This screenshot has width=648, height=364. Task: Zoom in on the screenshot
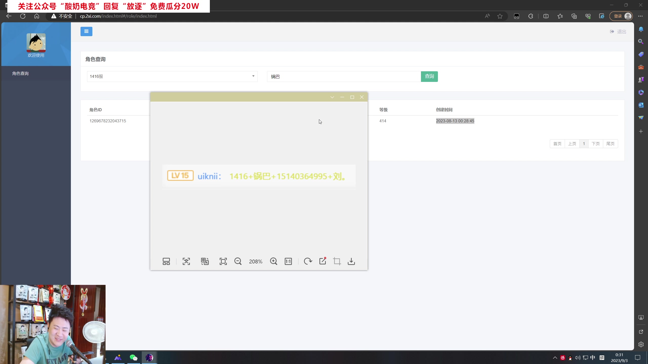pyautogui.click(x=273, y=261)
